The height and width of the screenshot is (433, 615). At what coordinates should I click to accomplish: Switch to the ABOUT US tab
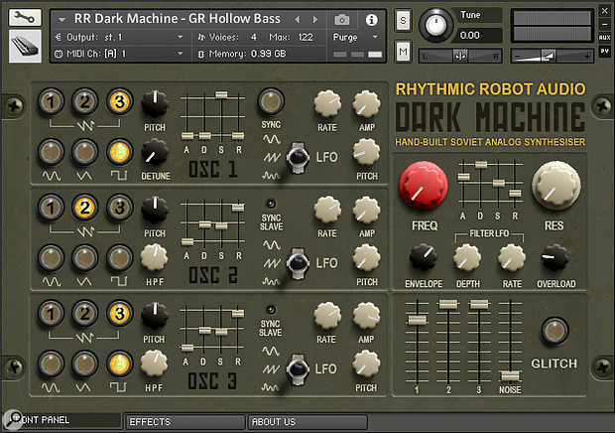pyautogui.click(x=307, y=422)
